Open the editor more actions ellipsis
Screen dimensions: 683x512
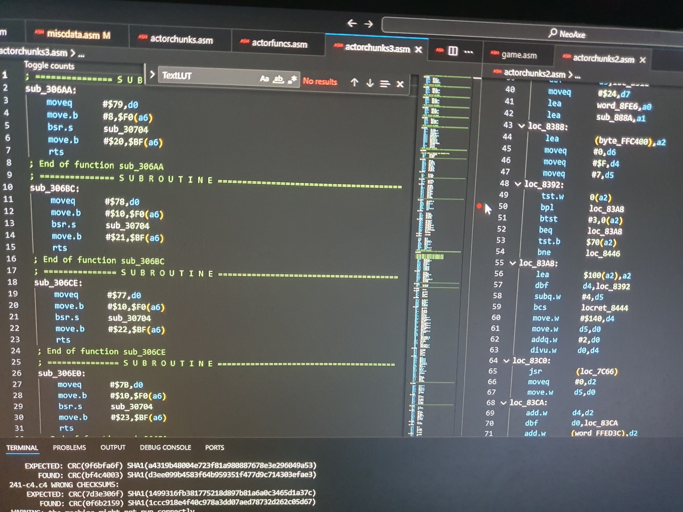[x=469, y=52]
